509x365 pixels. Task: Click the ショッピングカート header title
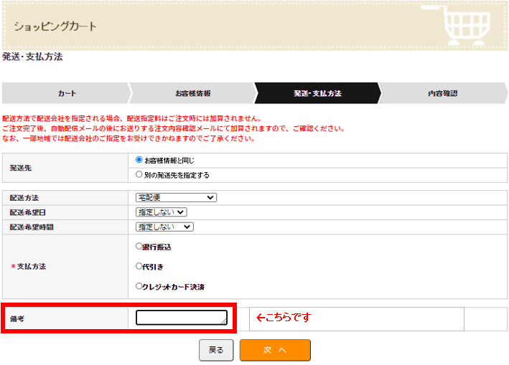click(55, 27)
